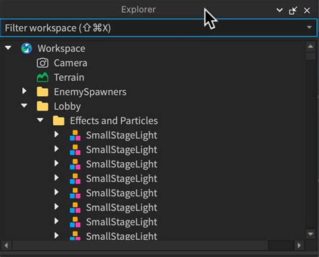The width and height of the screenshot is (319, 257).
Task: Click the vertical scrollbar down arrow
Action: tap(310, 234)
